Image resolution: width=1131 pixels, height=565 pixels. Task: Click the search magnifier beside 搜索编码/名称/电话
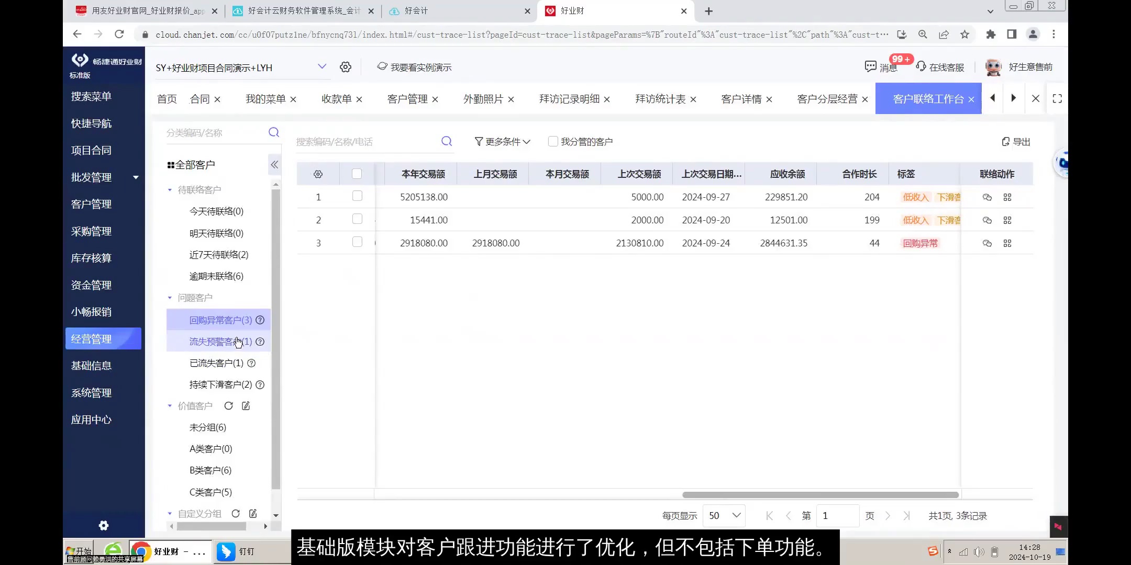(446, 141)
